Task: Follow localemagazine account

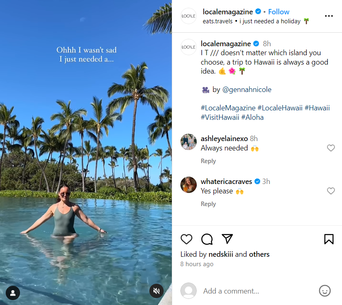Action: pos(279,12)
